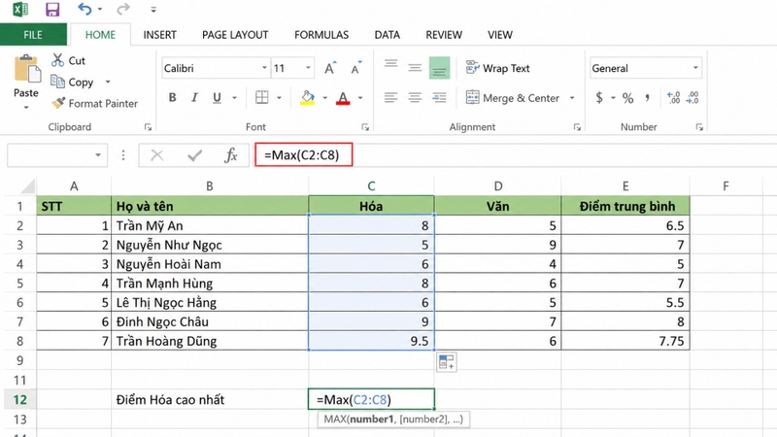Select Align Right icon
This screenshot has width=777, height=437.
439,98
